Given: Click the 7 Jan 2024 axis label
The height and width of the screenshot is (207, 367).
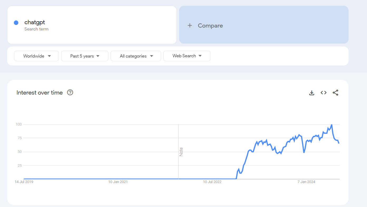Looking at the screenshot, I should (x=306, y=182).
